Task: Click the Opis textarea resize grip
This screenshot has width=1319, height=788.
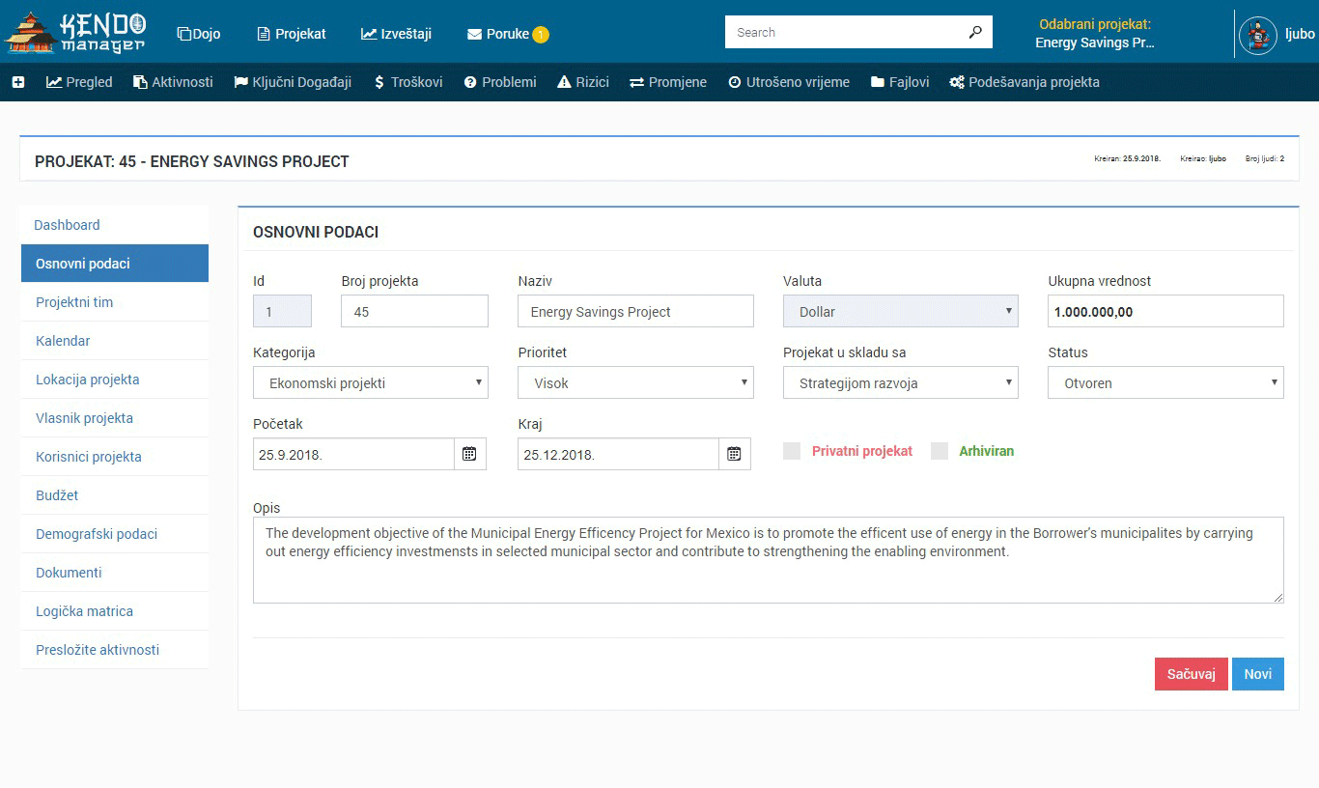Action: 1278,598
